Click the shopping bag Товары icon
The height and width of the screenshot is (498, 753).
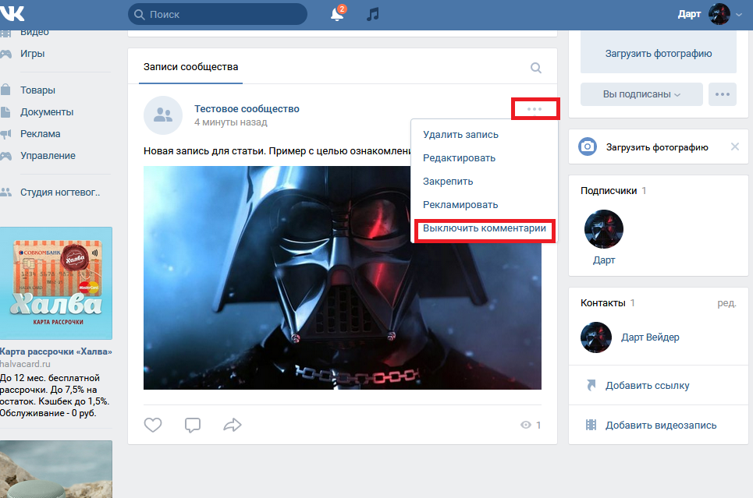pos(5,90)
